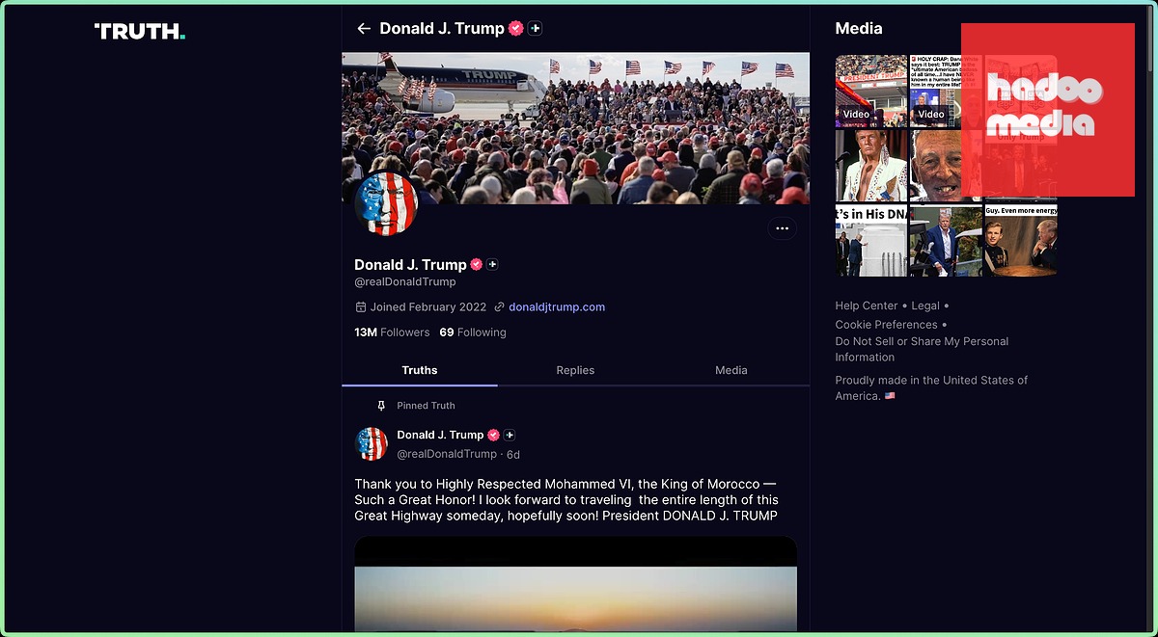
Task: Click the King of Morocco post text
Action: point(566,499)
